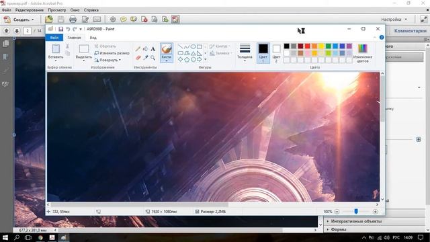
Task: Open the Комментарии pane in Acrobat
Action: pos(411,31)
